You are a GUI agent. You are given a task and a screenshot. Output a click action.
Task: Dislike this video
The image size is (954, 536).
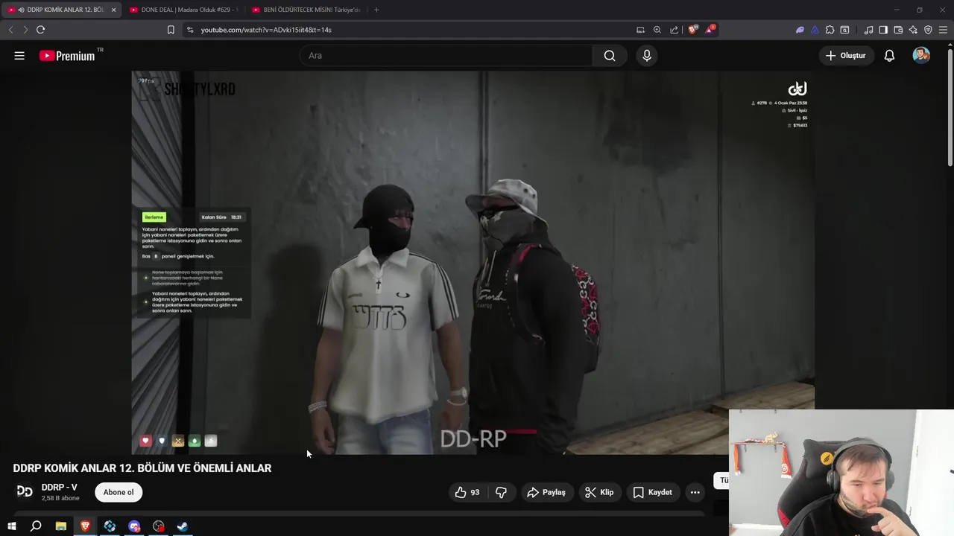pos(501,492)
